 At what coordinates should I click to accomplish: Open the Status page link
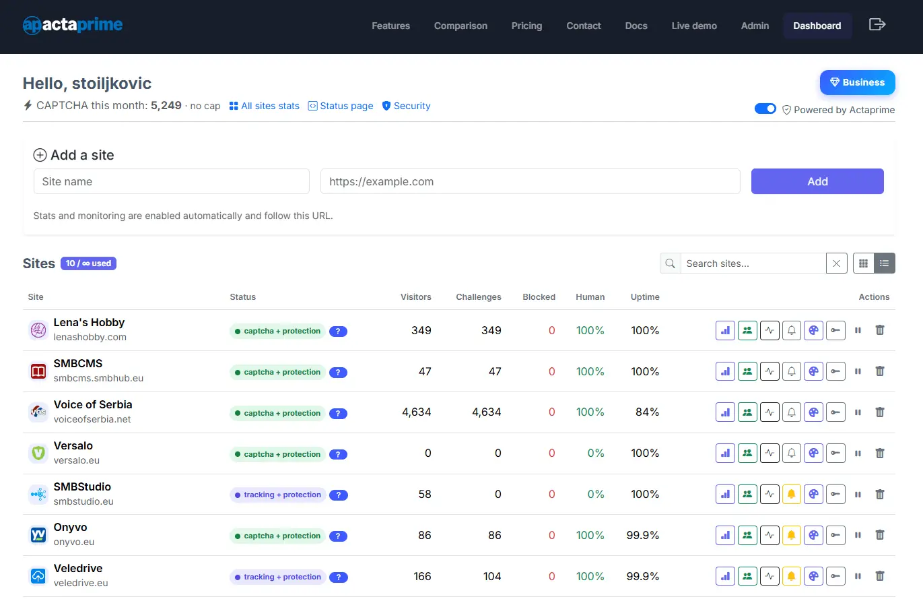click(341, 106)
